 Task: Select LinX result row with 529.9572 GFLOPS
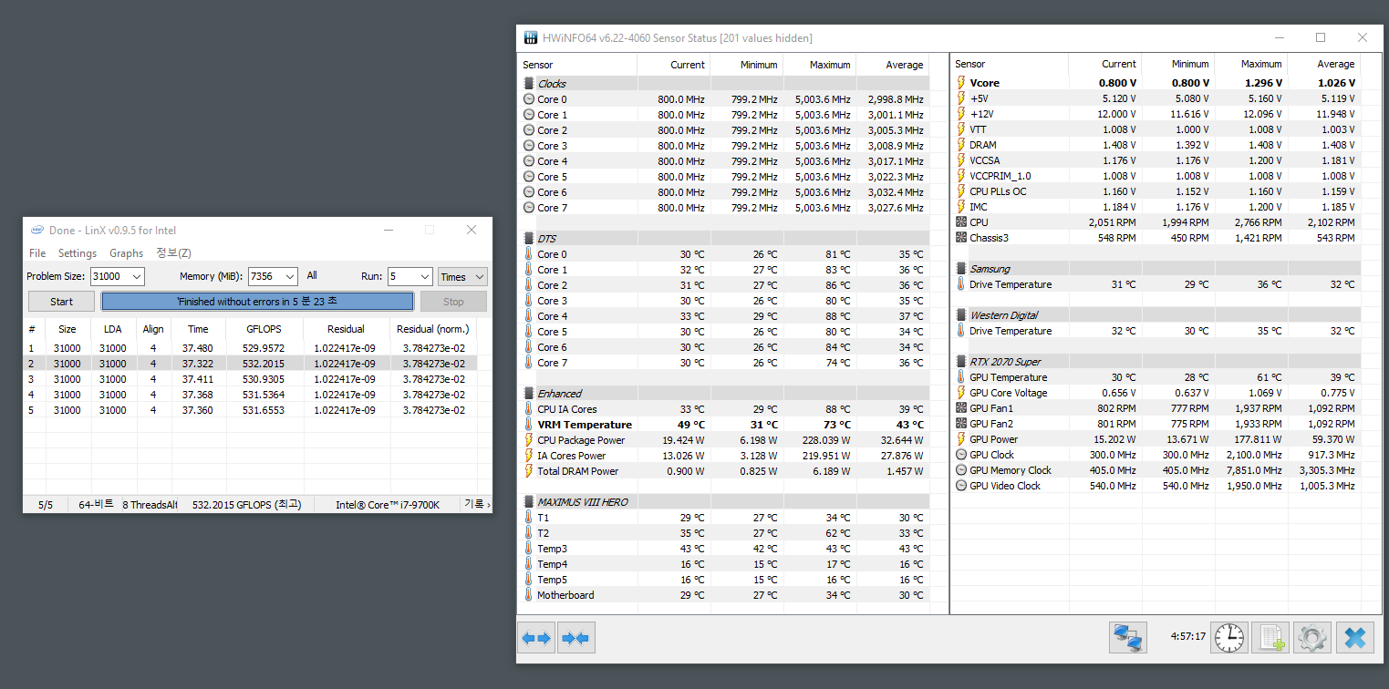click(x=250, y=348)
